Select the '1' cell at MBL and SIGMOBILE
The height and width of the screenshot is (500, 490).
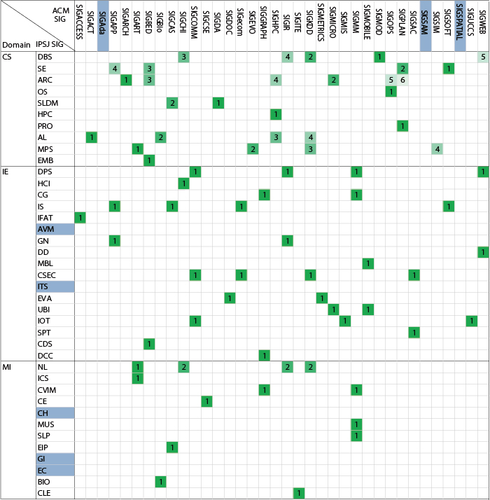pos(368,264)
